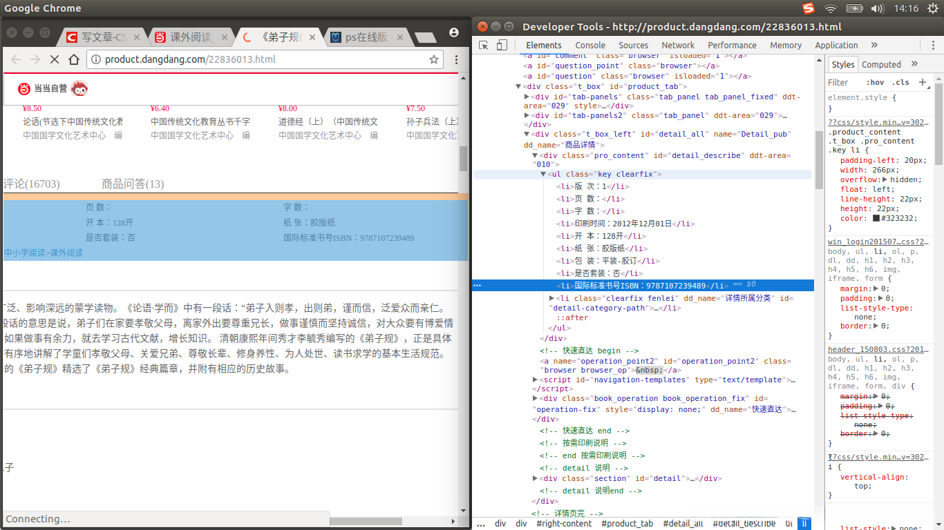Open the Computed styles tab
Screen dimensions: 944x530
tap(881, 64)
